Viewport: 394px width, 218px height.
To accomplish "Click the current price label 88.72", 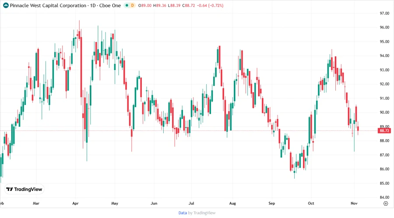I will pyautogui.click(x=384, y=131).
